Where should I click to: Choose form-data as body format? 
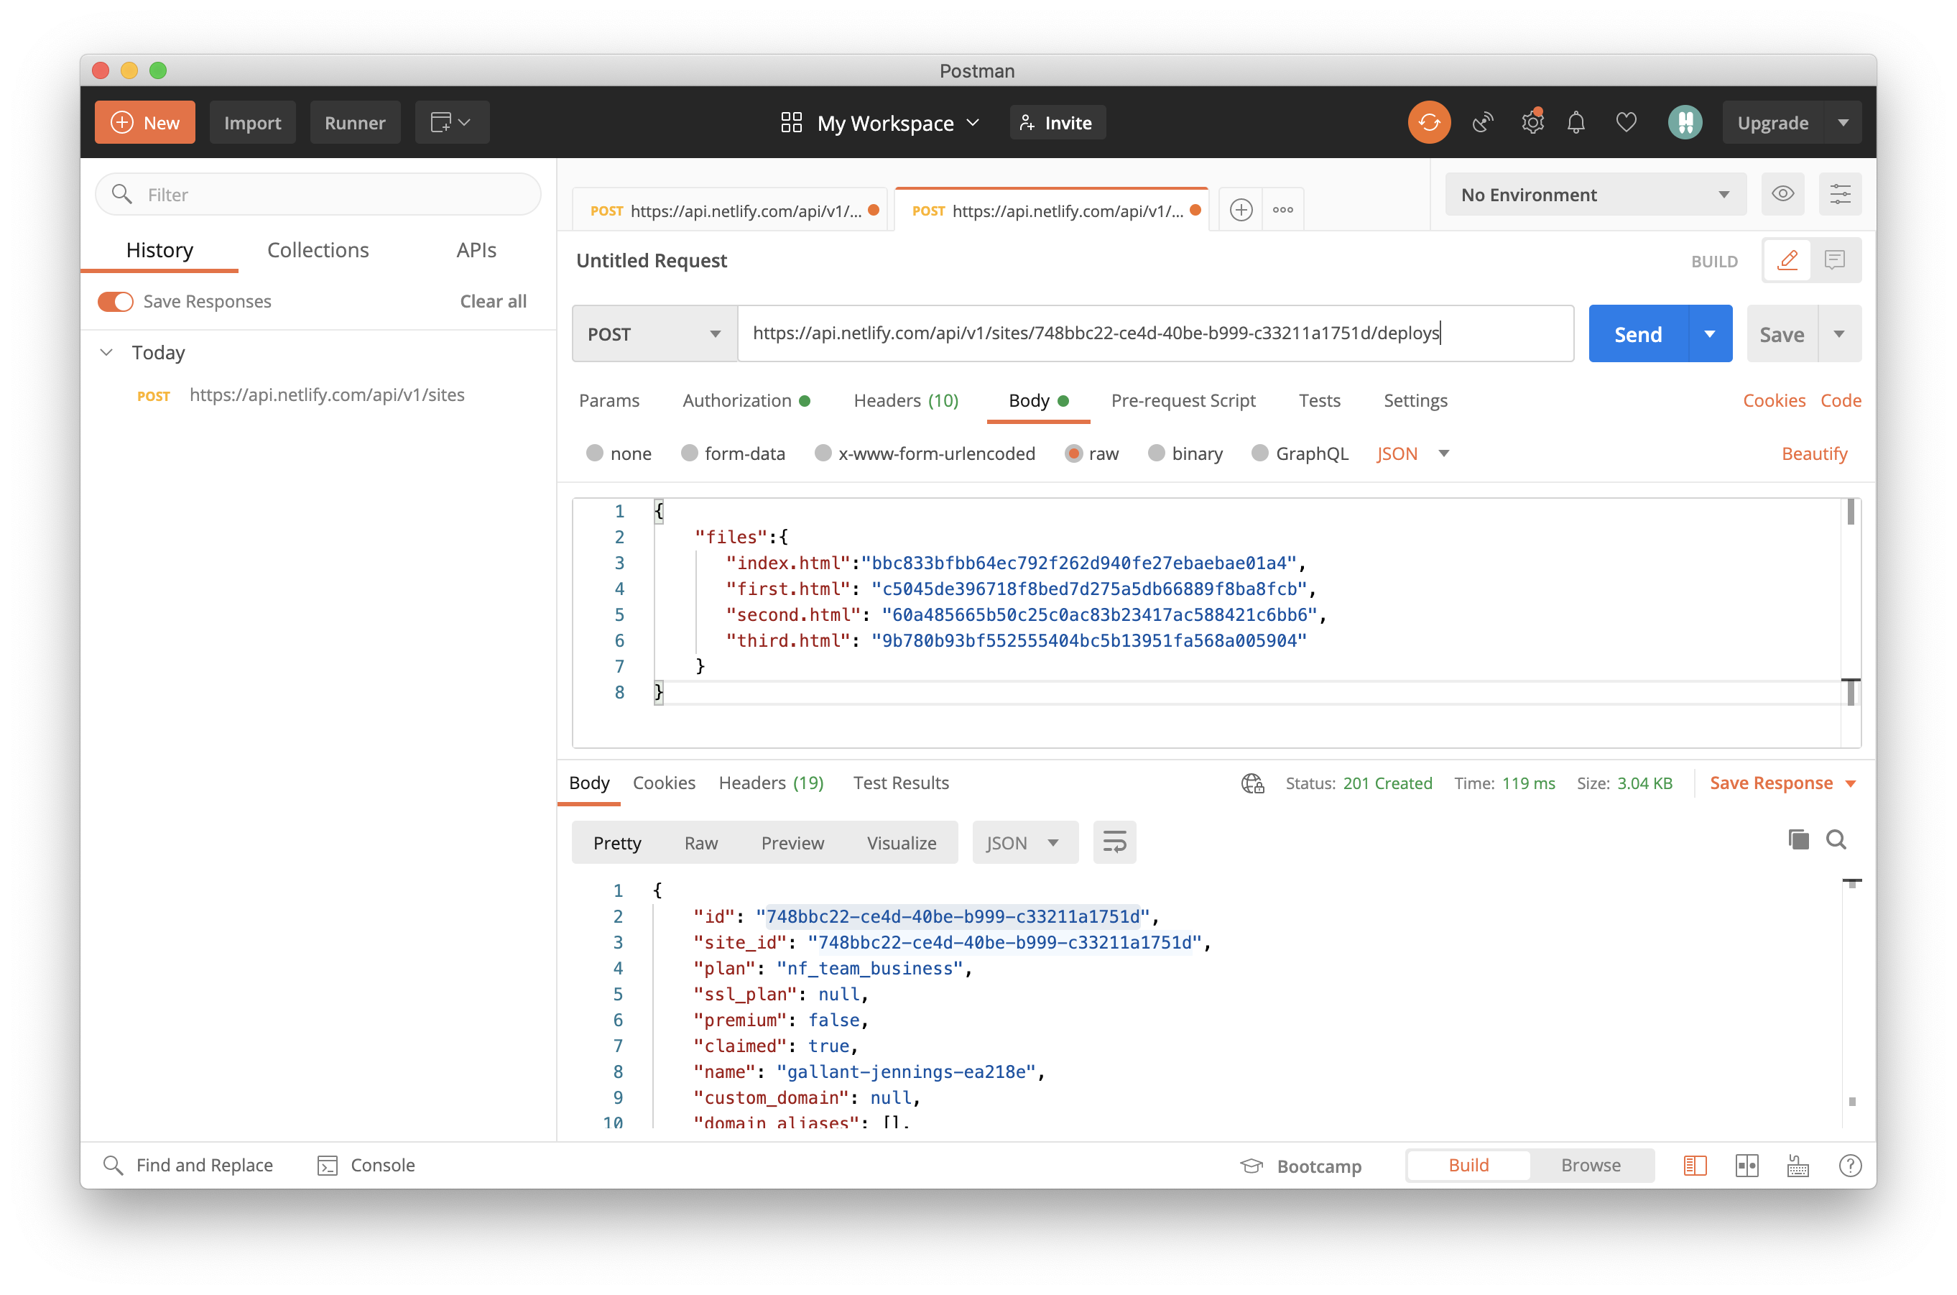pos(690,453)
